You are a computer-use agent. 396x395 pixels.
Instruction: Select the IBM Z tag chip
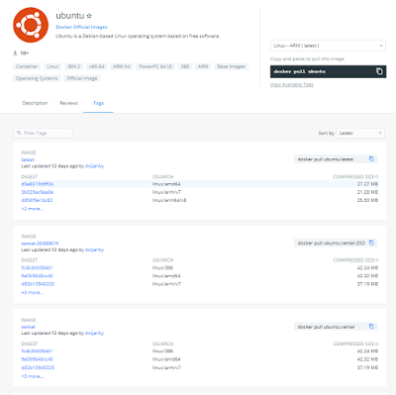(x=74, y=66)
